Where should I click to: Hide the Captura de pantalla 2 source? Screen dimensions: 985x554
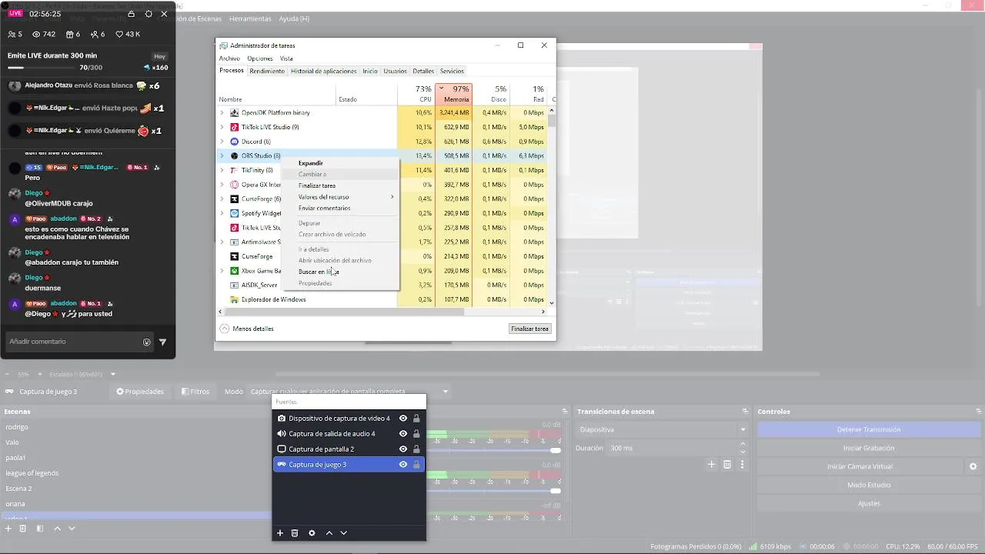(x=402, y=449)
